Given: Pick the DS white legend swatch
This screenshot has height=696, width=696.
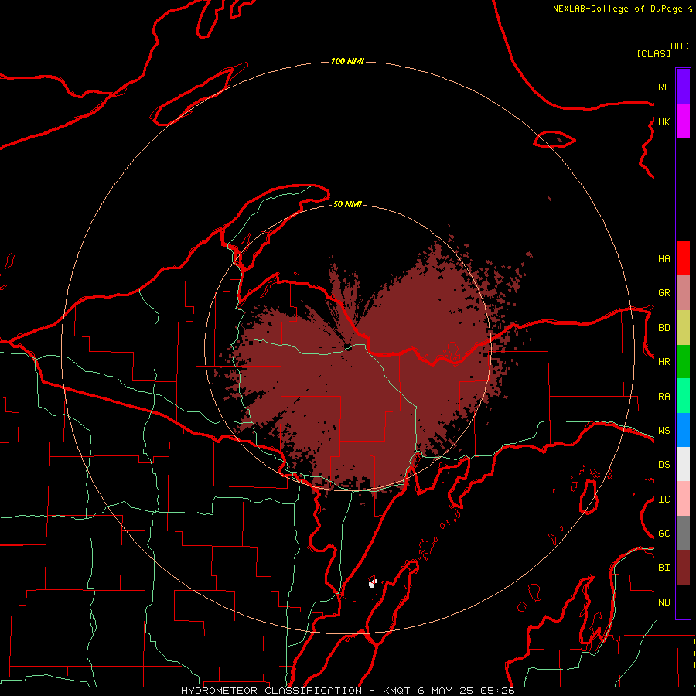Looking at the screenshot, I should (x=683, y=464).
